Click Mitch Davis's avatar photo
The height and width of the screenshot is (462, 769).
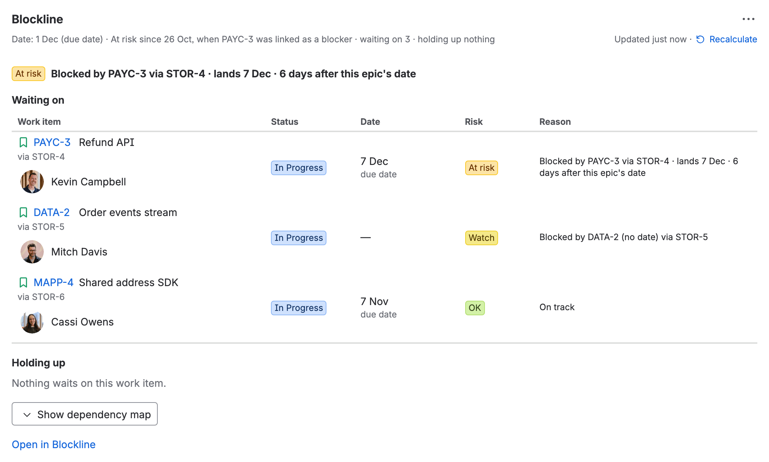(32, 252)
